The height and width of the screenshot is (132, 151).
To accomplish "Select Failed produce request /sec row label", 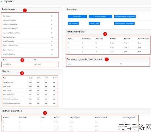I will [11, 103].
